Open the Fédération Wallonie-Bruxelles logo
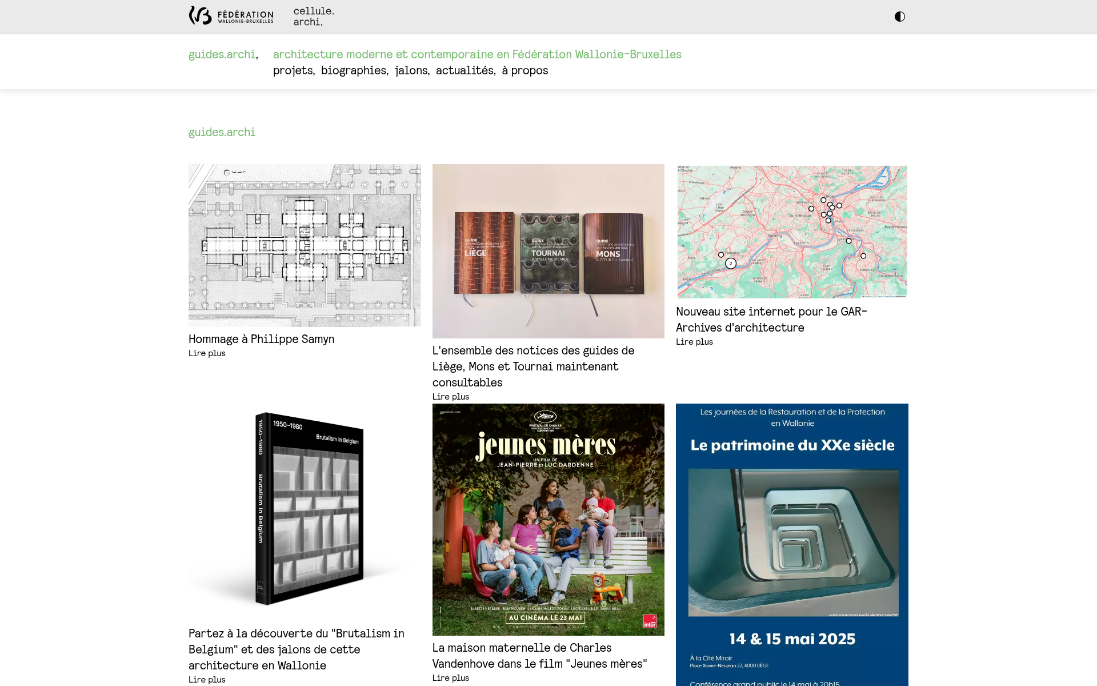 pos(231,15)
